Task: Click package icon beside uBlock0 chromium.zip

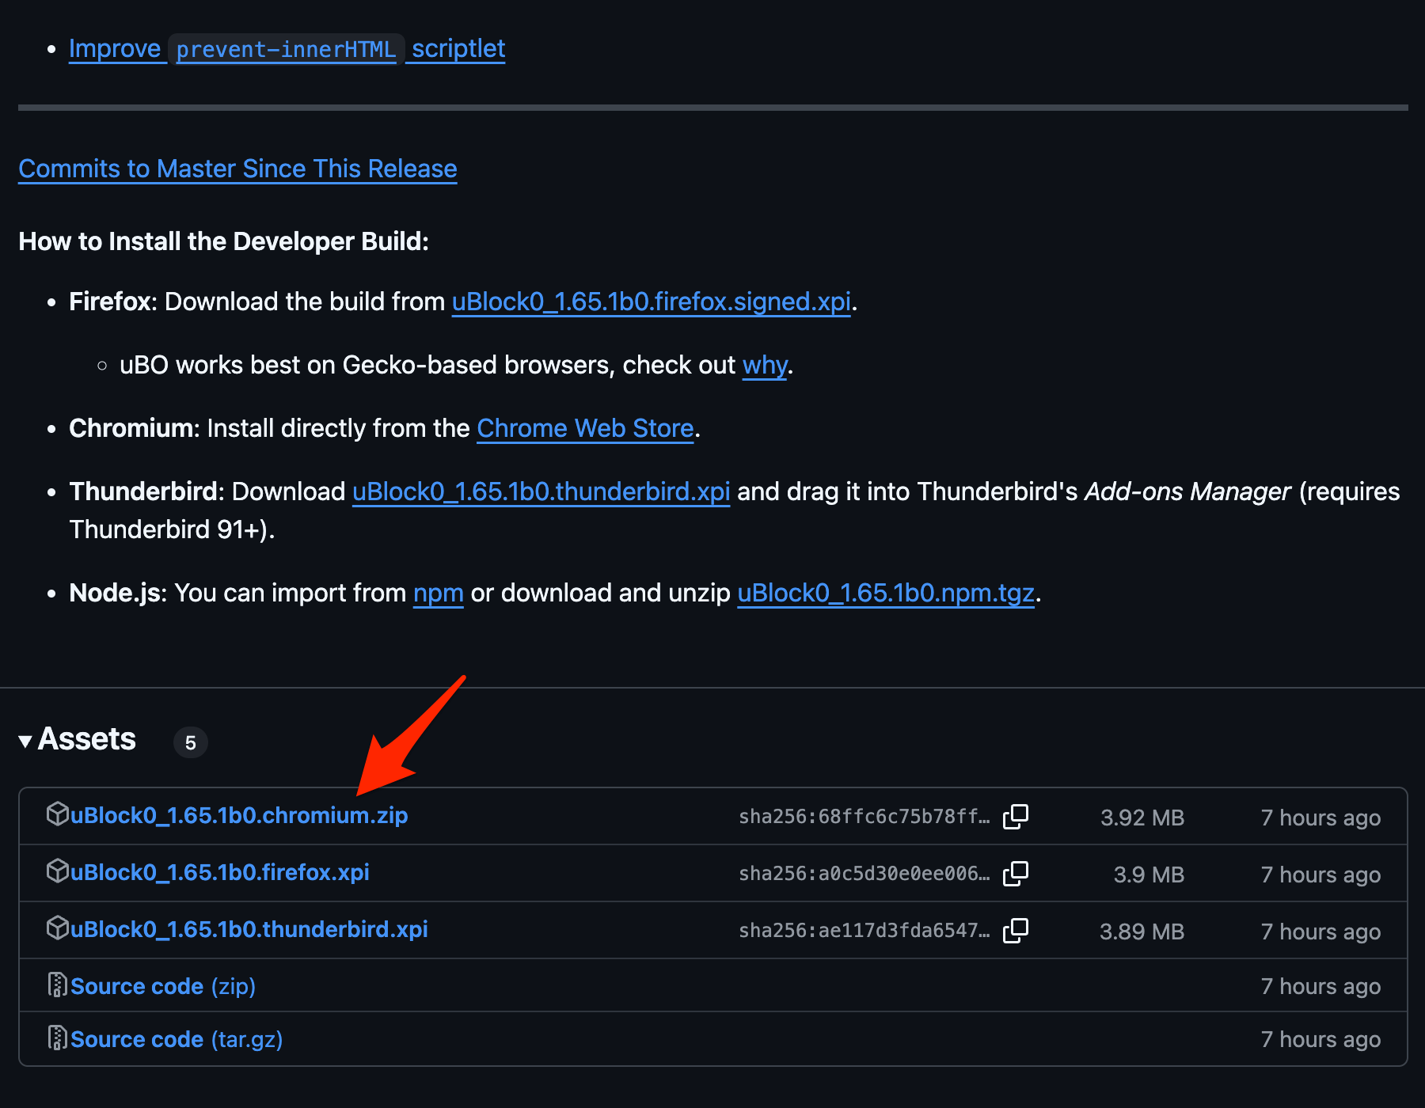Action: [58, 814]
